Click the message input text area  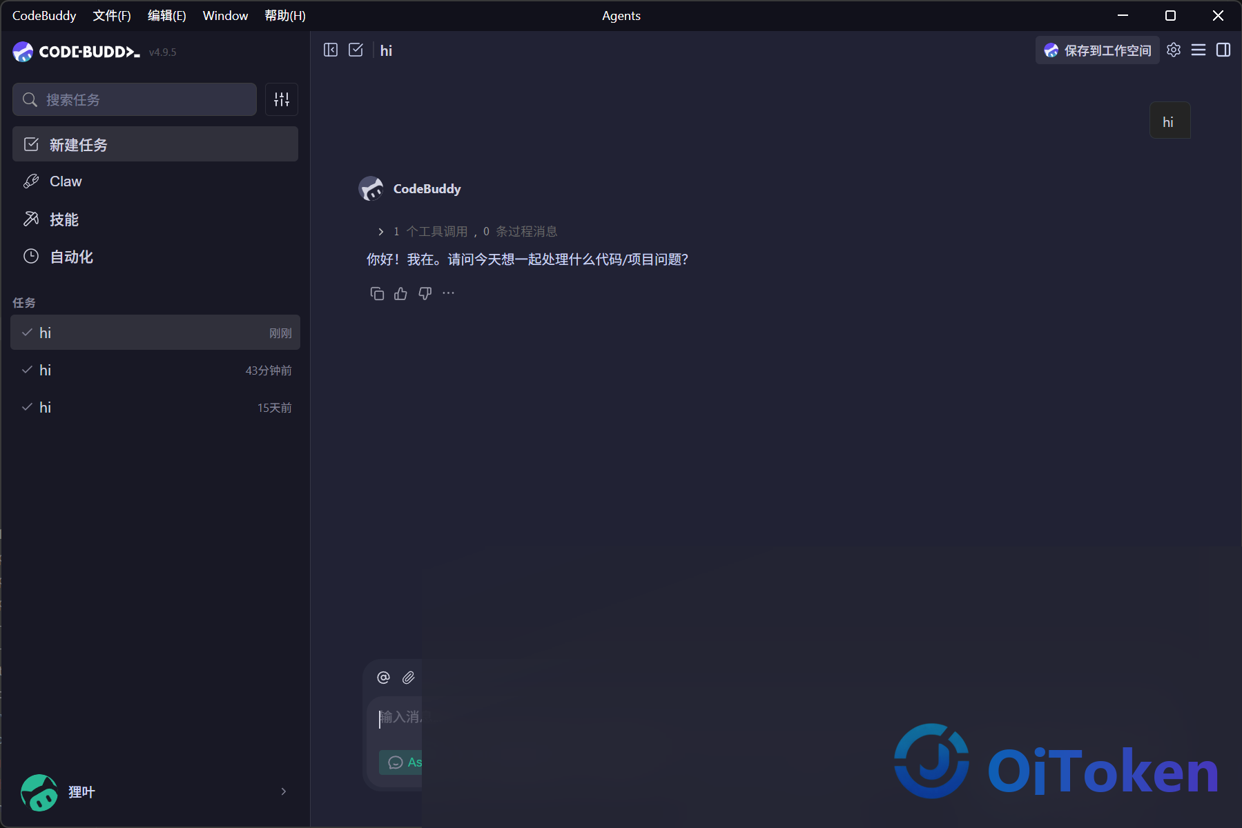tap(400, 717)
